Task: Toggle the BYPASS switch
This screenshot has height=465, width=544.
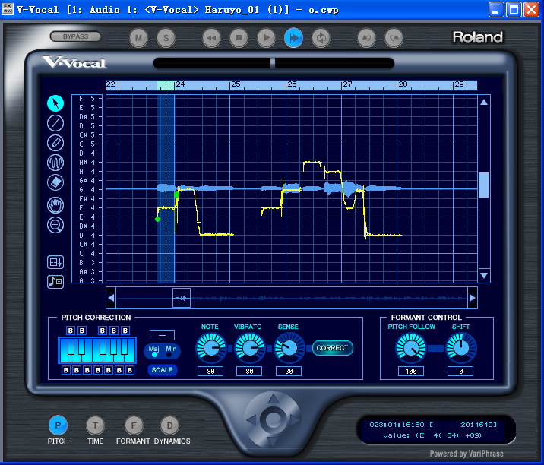Action: (x=75, y=36)
